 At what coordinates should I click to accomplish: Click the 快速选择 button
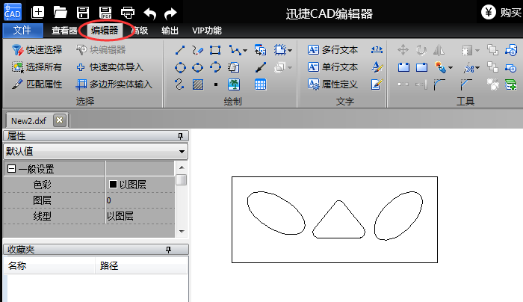[37, 50]
